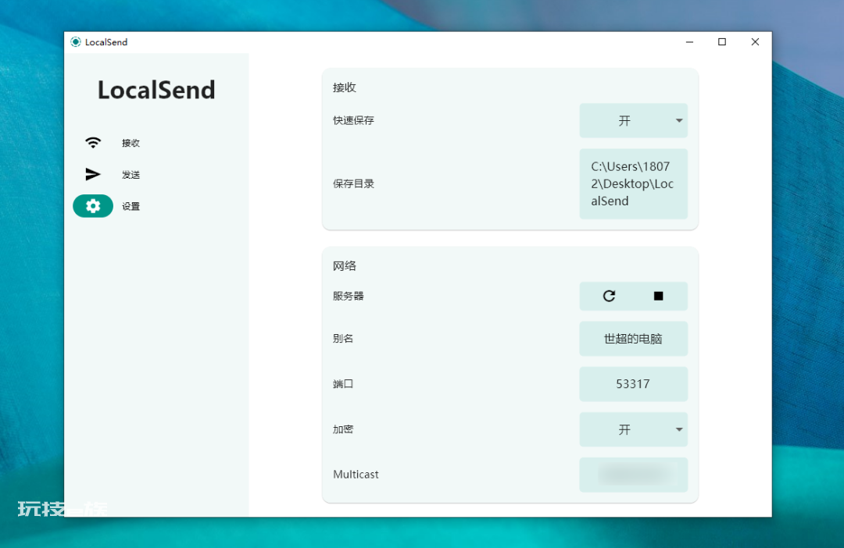
Task: Change the save directory path
Action: point(634,184)
